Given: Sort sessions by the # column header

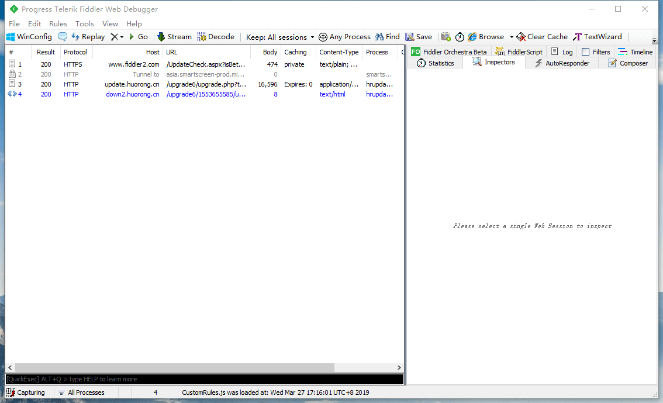Looking at the screenshot, I should click(x=18, y=52).
